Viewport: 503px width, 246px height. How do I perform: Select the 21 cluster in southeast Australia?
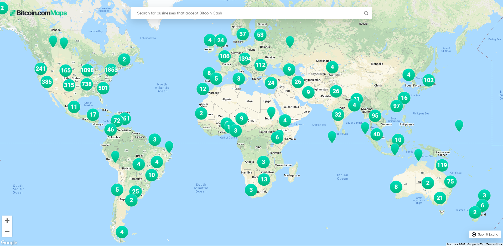pos(440,198)
